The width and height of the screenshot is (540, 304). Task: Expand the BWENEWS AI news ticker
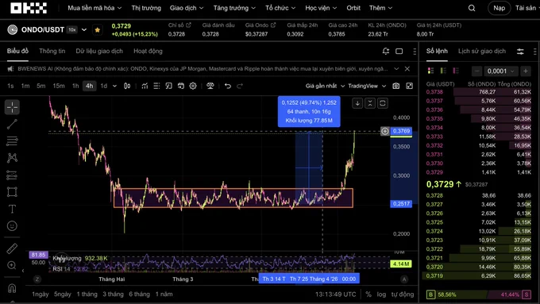[x=396, y=69]
